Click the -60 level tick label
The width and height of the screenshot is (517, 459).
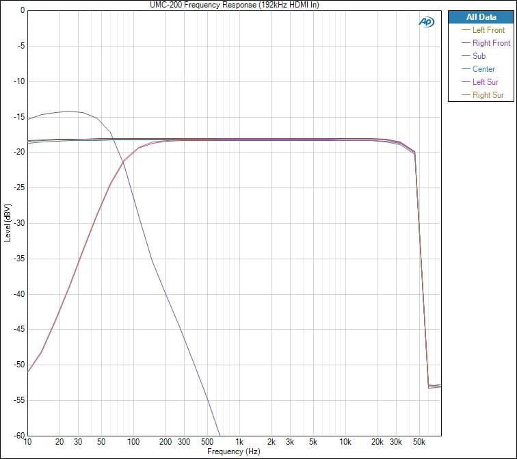click(x=18, y=436)
